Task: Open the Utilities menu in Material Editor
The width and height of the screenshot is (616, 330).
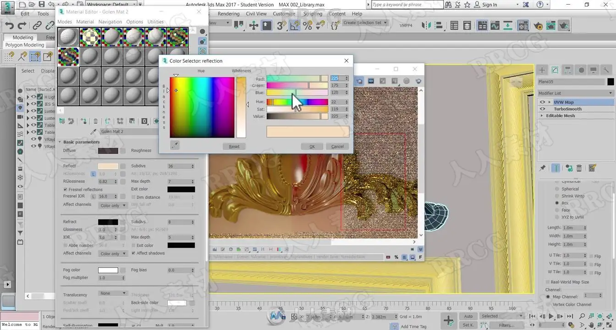Action: click(x=155, y=22)
